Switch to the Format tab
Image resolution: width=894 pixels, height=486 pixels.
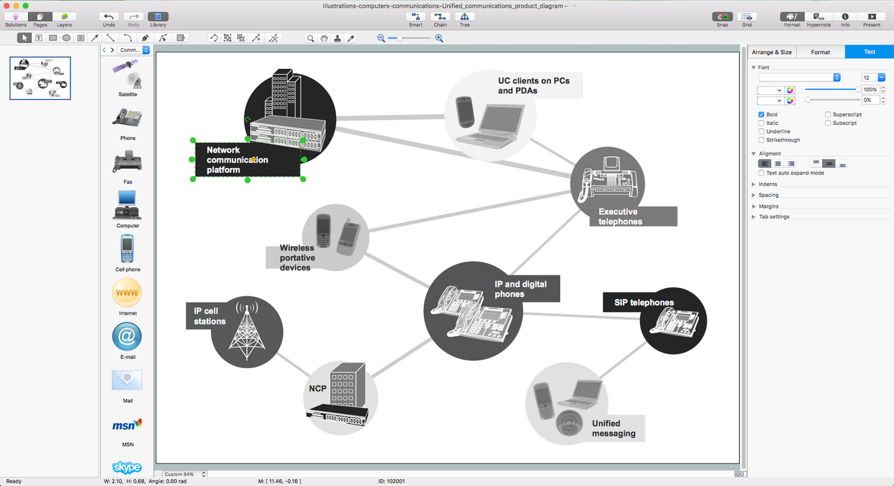click(821, 52)
